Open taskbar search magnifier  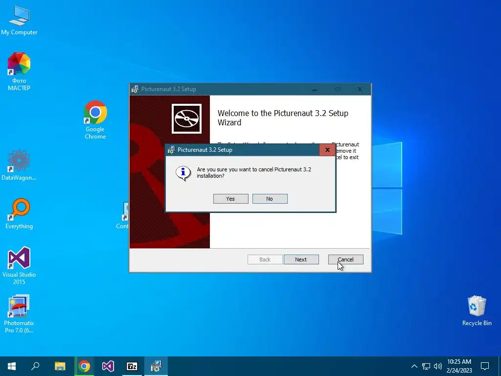click(x=35, y=366)
